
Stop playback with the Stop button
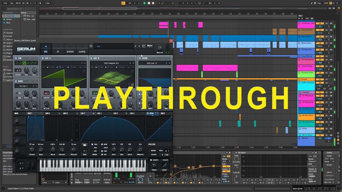coord(149,3)
